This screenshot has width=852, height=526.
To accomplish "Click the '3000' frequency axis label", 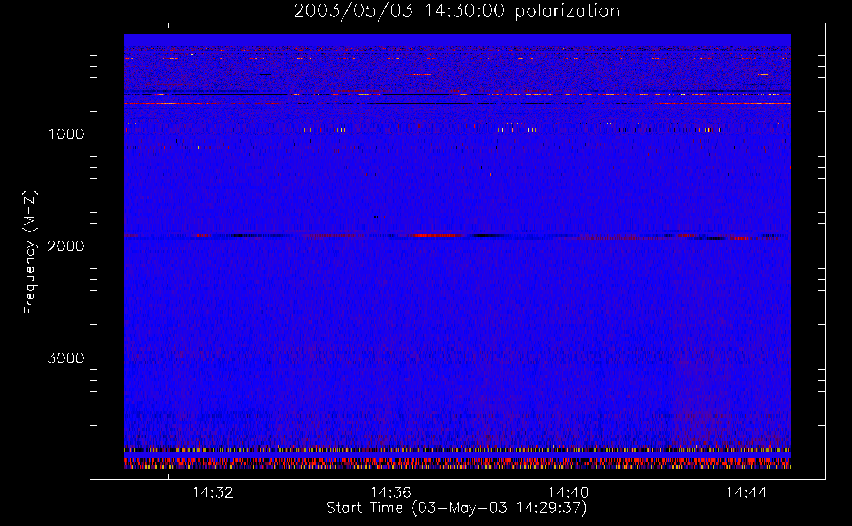I will pyautogui.click(x=66, y=358).
